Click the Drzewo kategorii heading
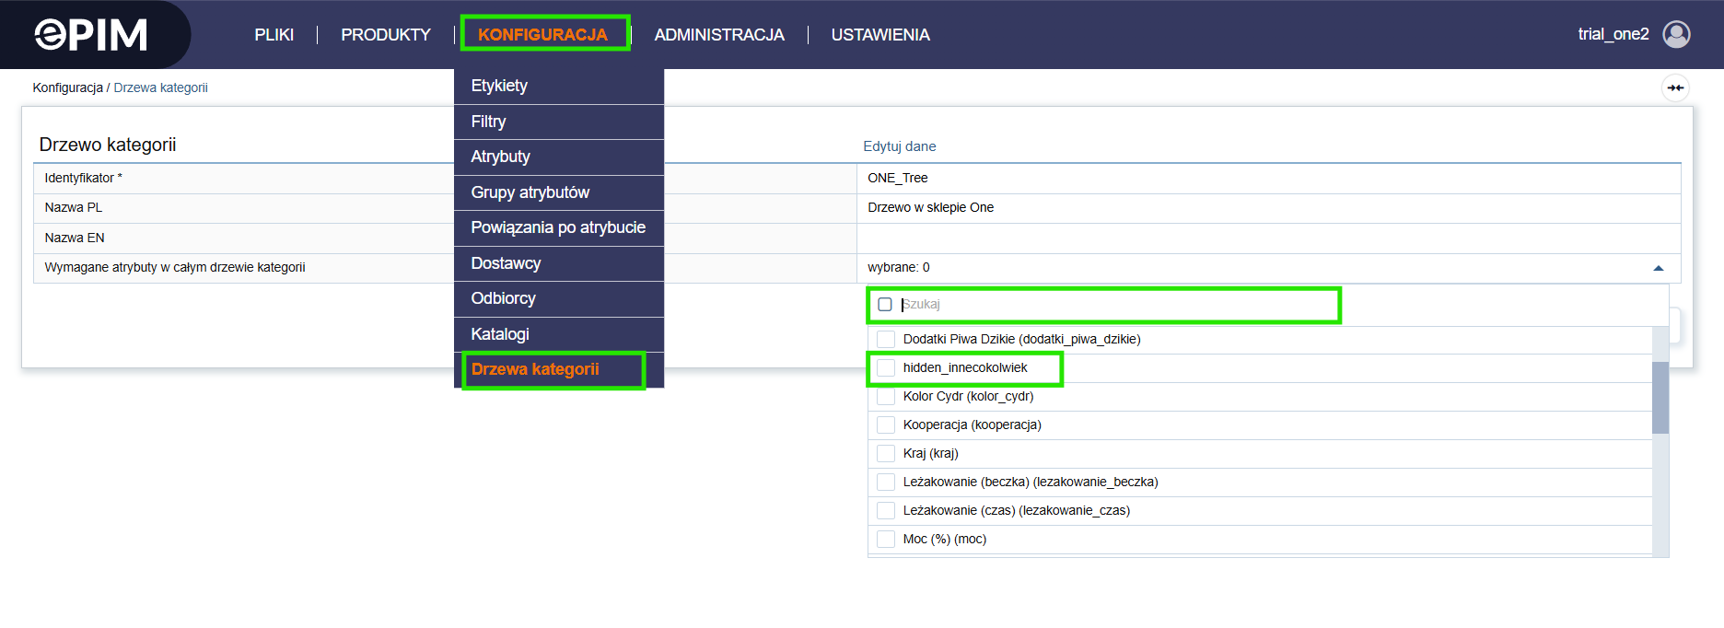Image resolution: width=1724 pixels, height=628 pixels. point(108,145)
